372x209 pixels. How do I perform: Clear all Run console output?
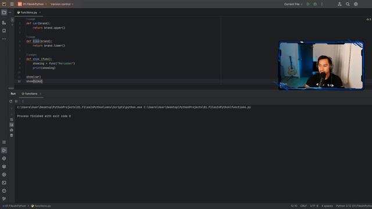pos(12,135)
